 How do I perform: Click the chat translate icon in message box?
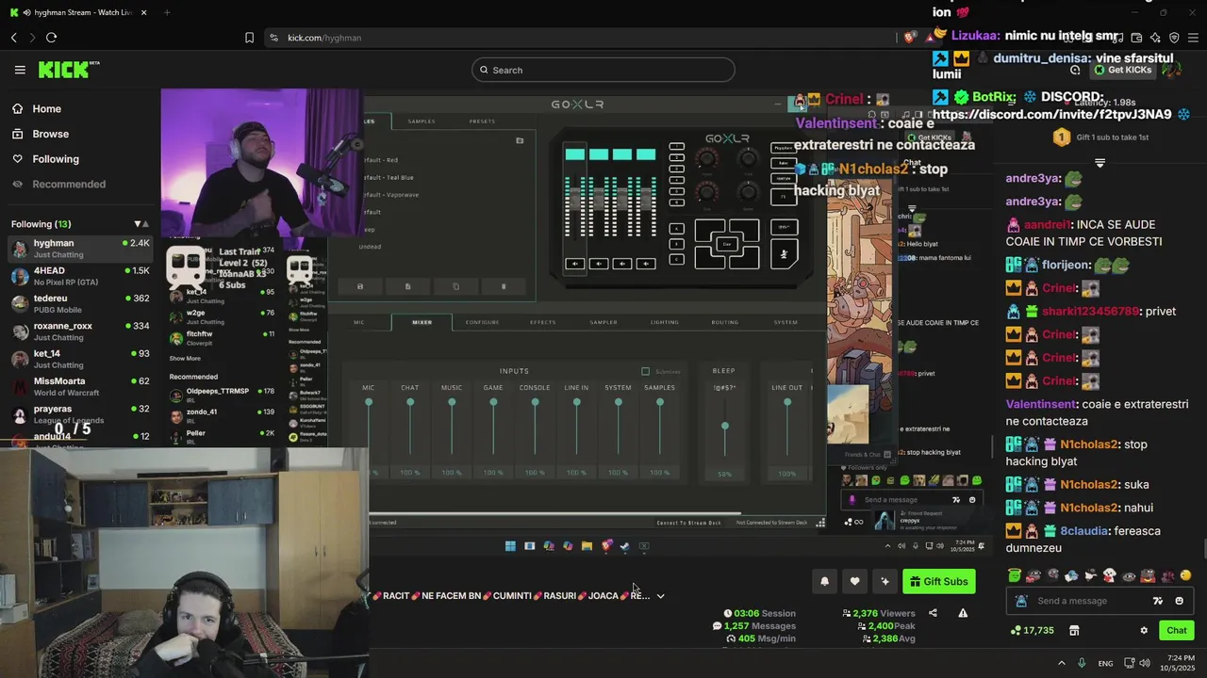coord(1158,601)
